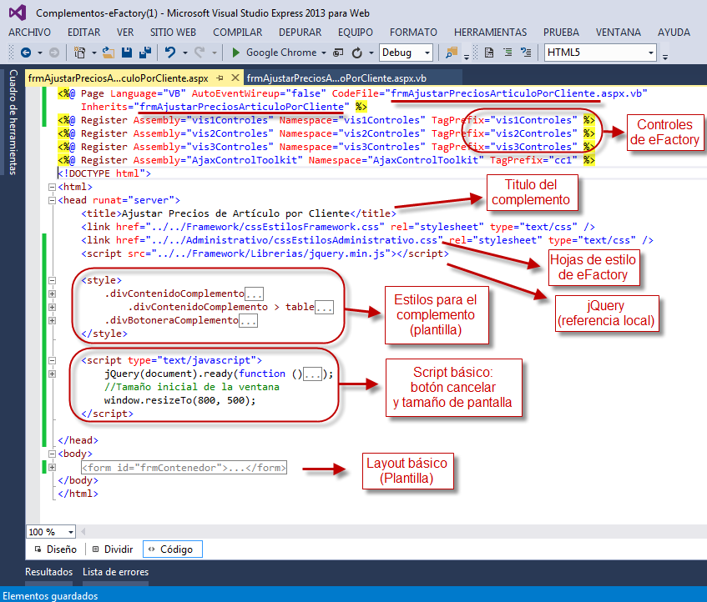Open the Debug configuration dropdown
This screenshot has height=602, width=707.
[427, 53]
